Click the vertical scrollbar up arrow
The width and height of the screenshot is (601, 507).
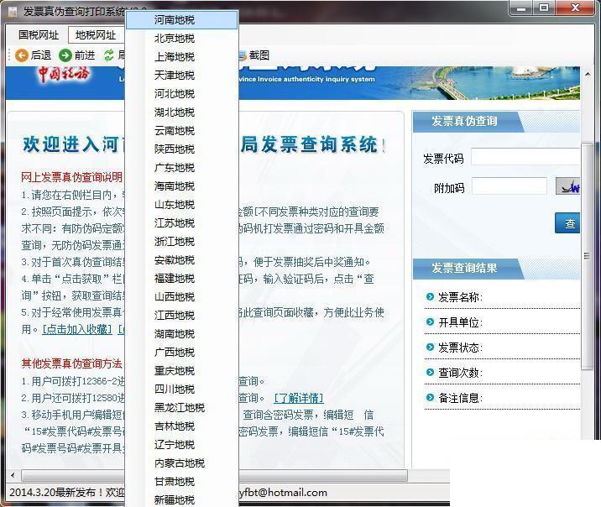tap(588, 73)
